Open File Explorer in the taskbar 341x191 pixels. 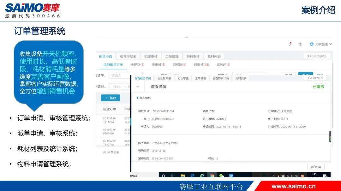[x=182, y=176]
